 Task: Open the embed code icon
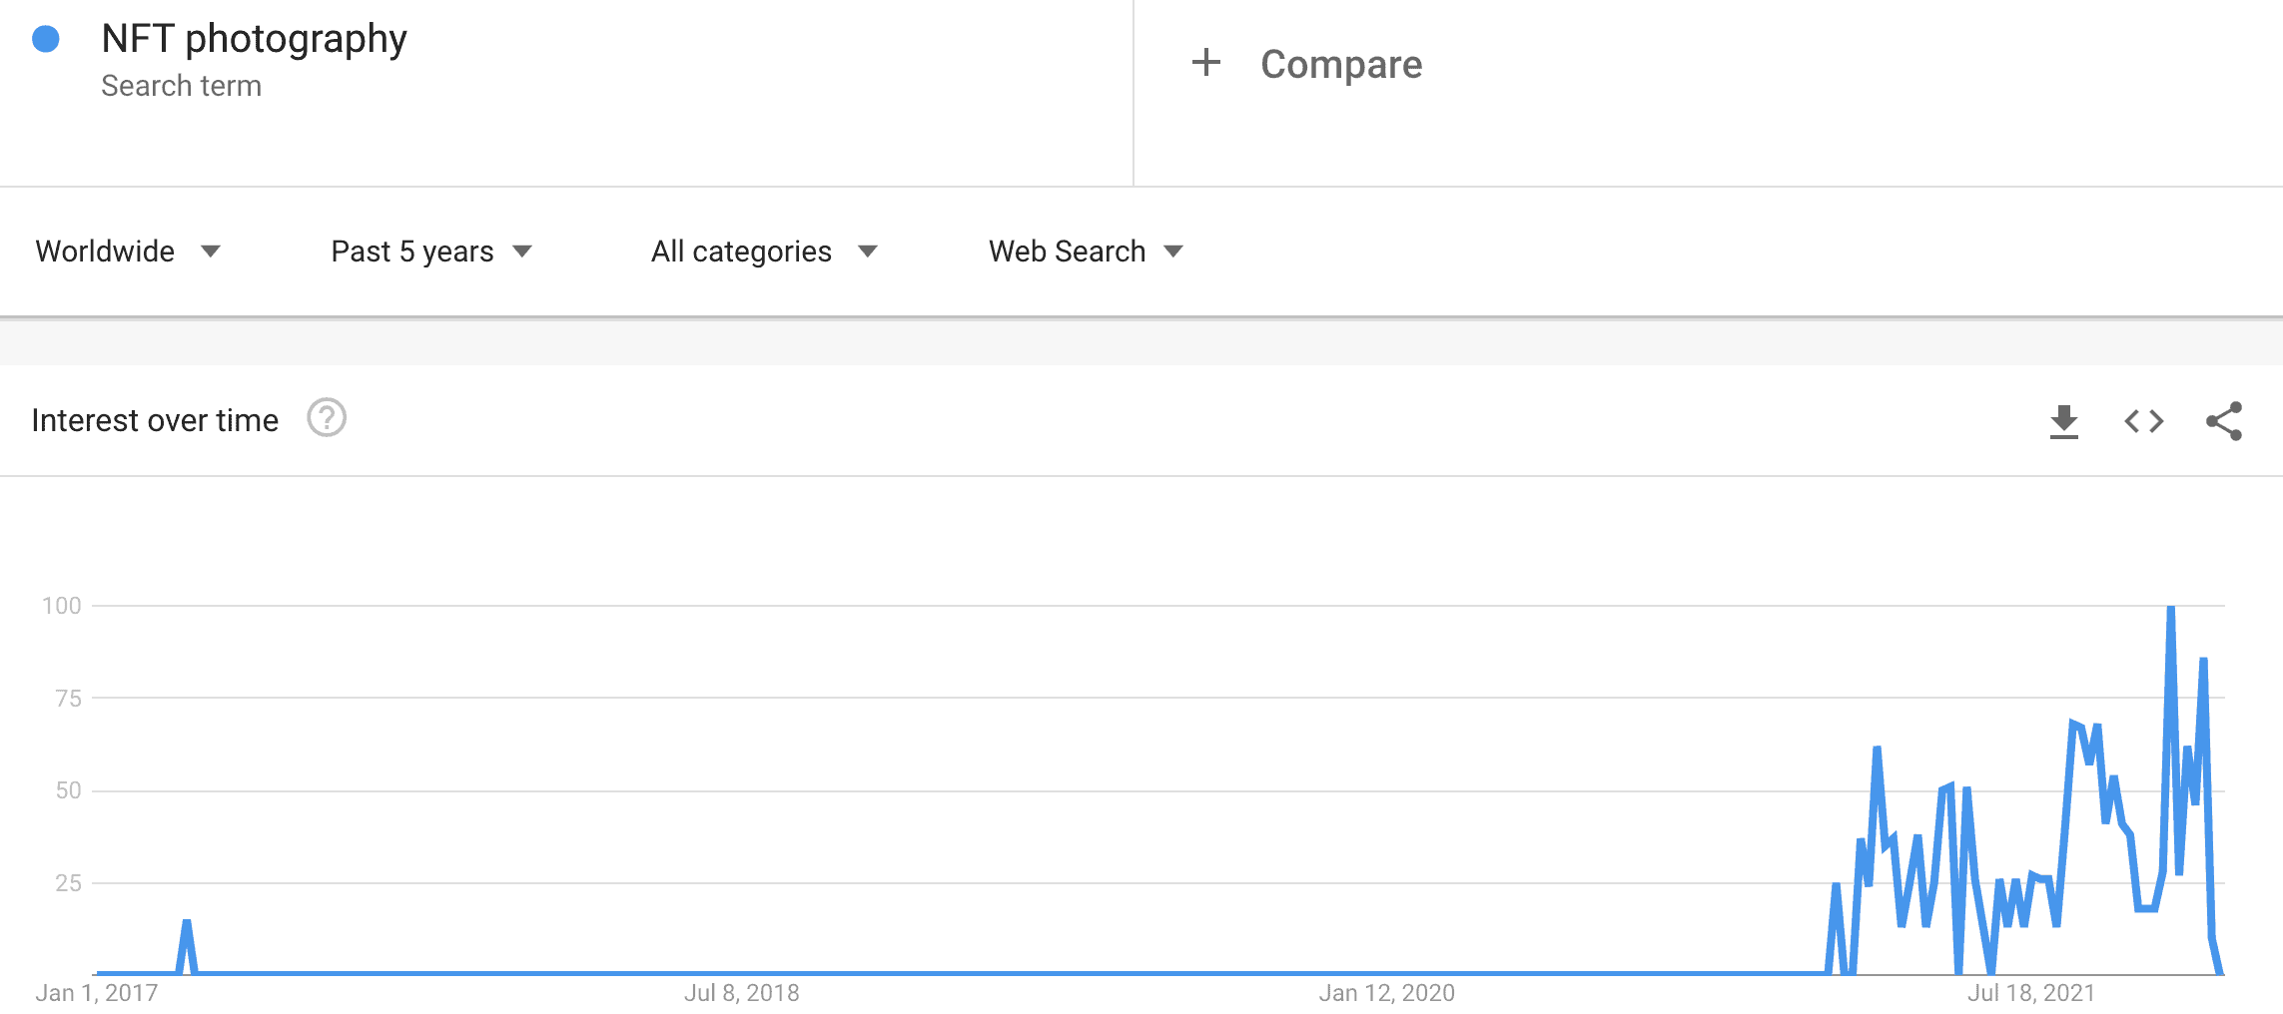pyautogui.click(x=2143, y=421)
